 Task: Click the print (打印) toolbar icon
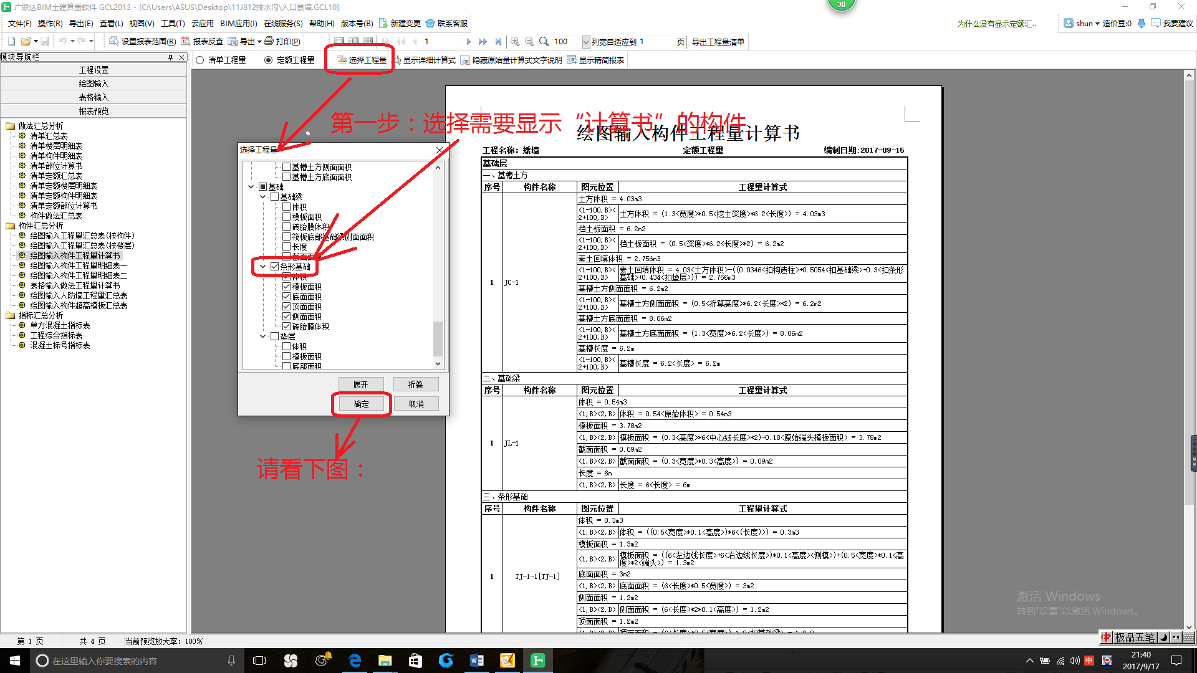click(x=269, y=42)
